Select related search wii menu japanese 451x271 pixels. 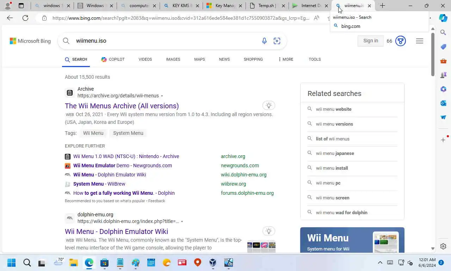335,153
